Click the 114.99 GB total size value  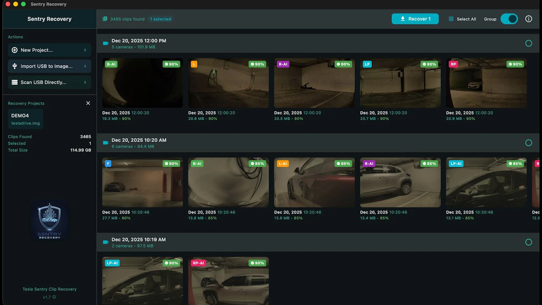click(81, 150)
